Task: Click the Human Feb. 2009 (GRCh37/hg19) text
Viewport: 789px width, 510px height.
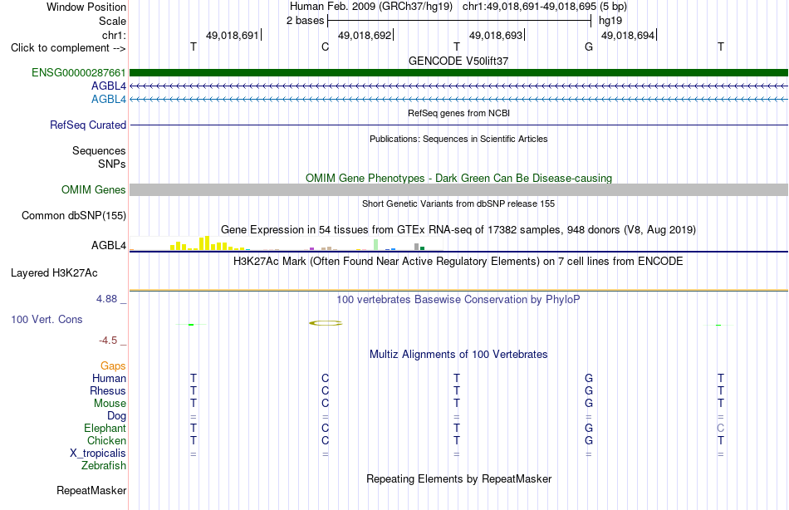Action: pyautogui.click(x=371, y=7)
